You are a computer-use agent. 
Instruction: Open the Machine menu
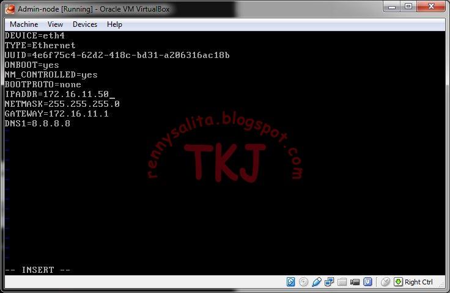(24, 24)
